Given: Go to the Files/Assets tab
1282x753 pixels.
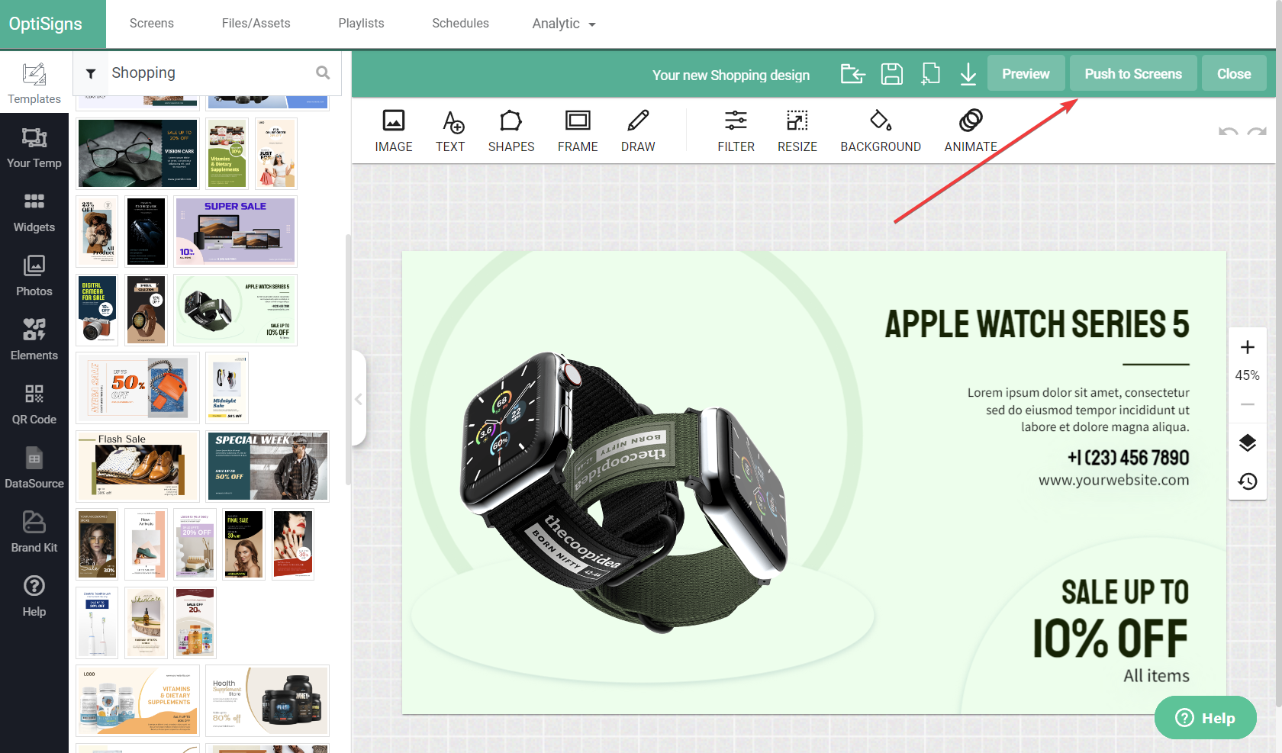Looking at the screenshot, I should 256,24.
